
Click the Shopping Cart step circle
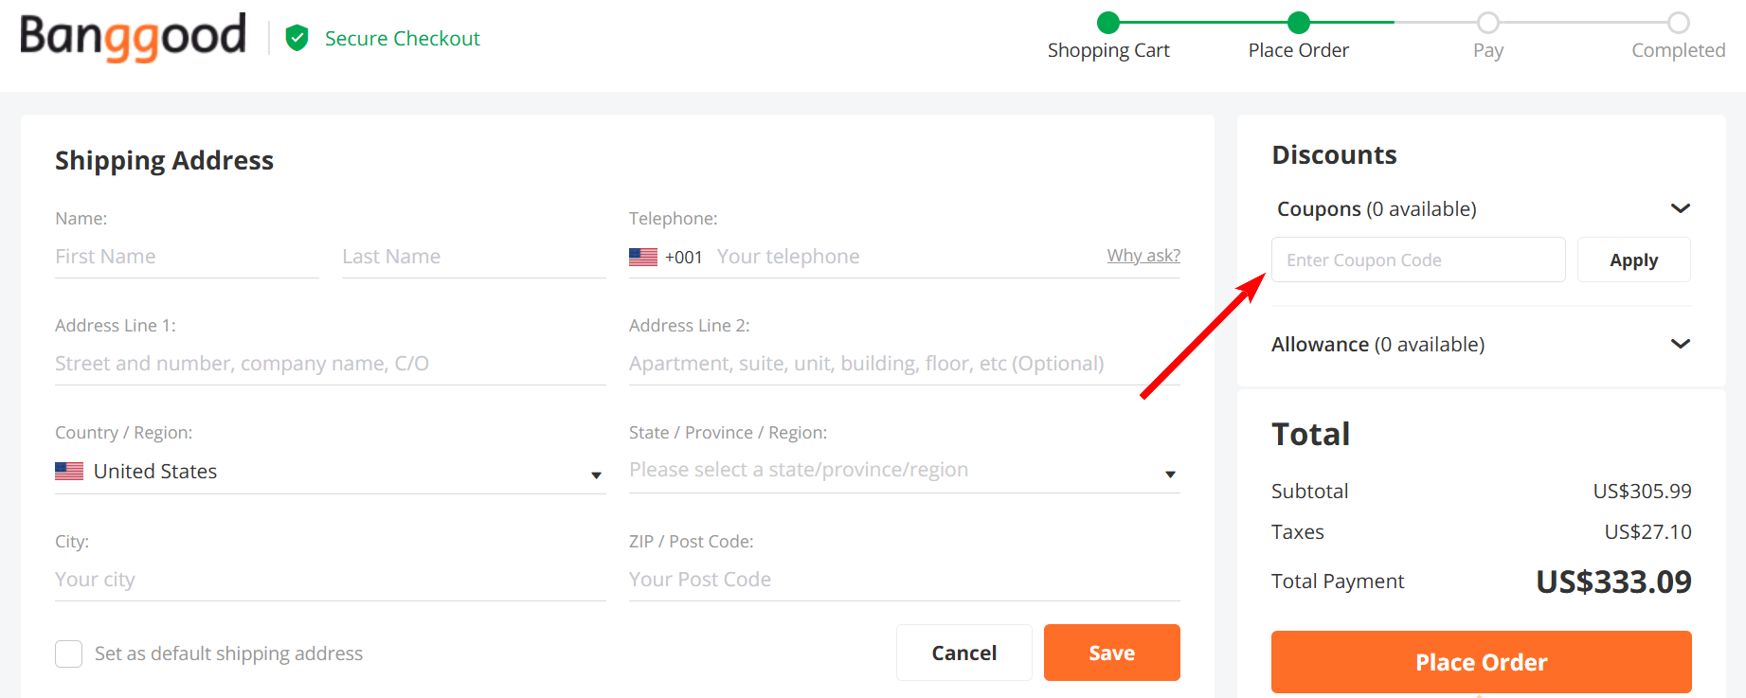pos(1108,23)
